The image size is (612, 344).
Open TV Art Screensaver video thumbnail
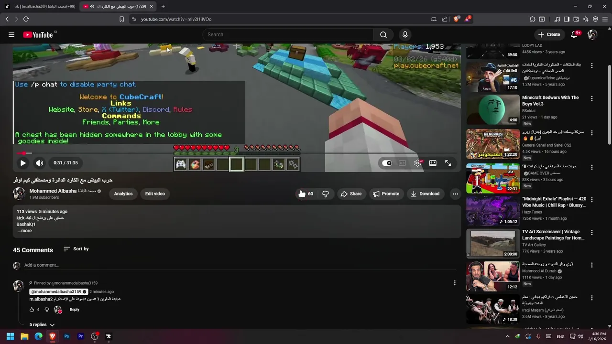click(492, 244)
